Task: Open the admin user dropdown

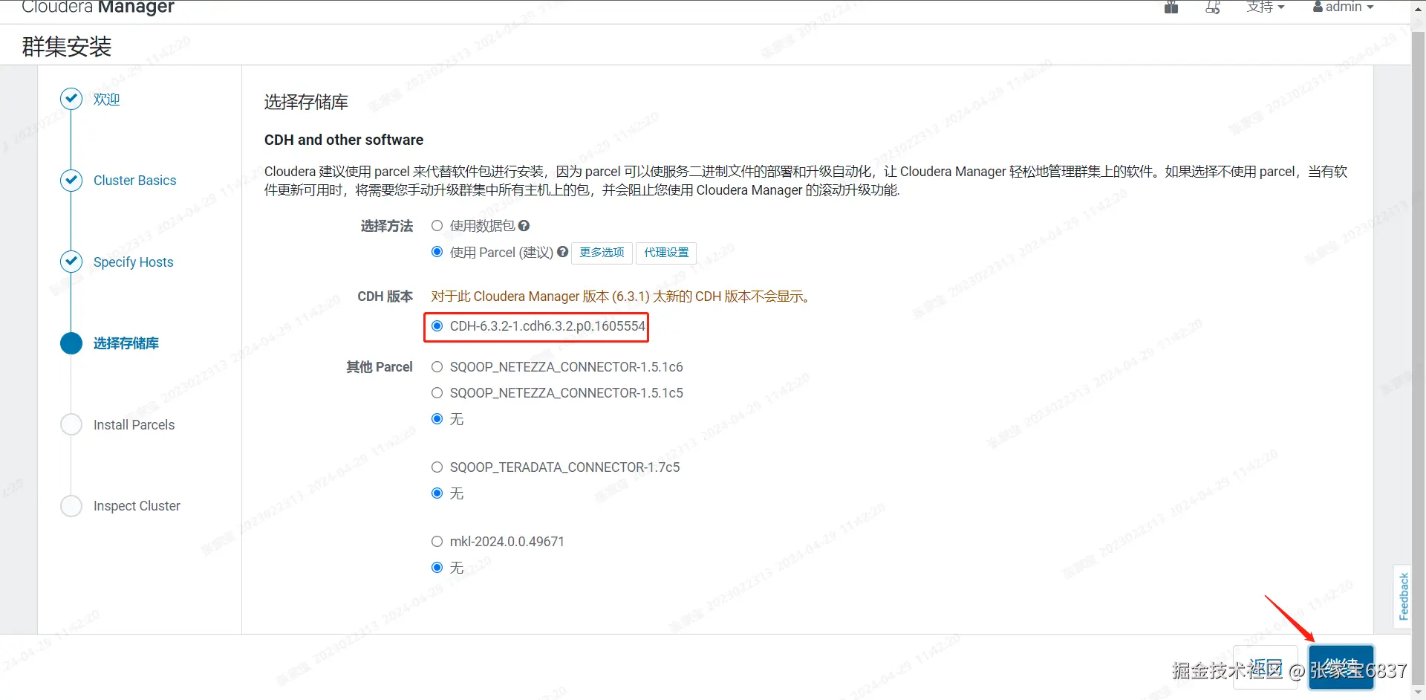Action: coord(1343,7)
